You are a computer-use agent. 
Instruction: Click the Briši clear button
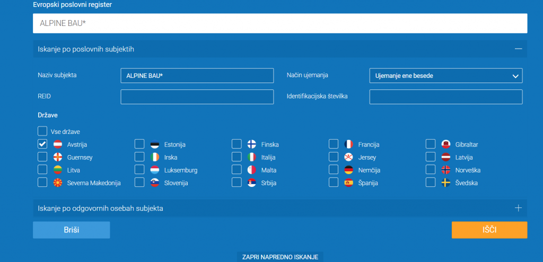tap(71, 230)
